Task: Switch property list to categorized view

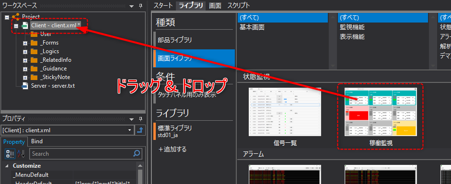Action: point(11,154)
